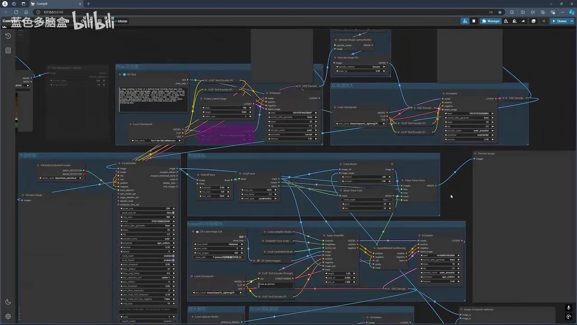Click the cancel X icon beside Queue

544,21
